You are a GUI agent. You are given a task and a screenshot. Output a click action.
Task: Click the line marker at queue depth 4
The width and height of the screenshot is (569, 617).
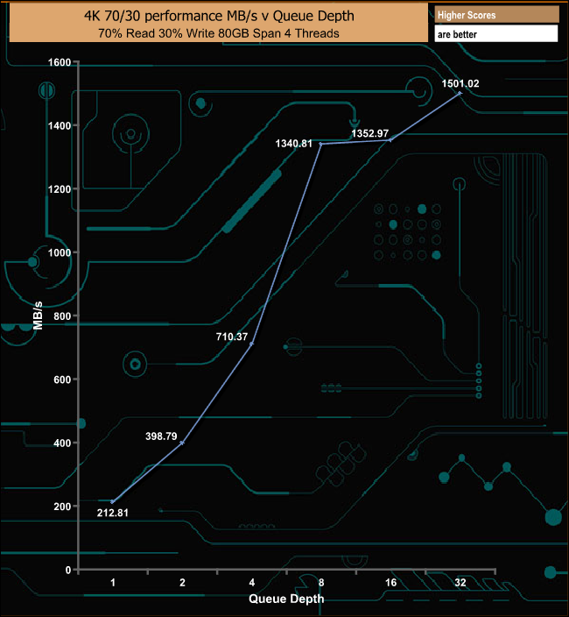click(x=252, y=344)
